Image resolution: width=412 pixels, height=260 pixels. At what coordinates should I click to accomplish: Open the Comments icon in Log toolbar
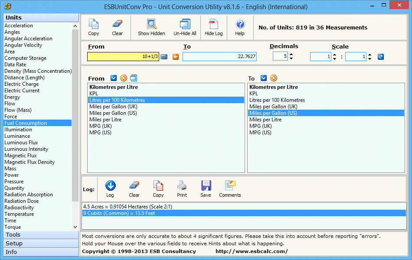pyautogui.click(x=230, y=185)
